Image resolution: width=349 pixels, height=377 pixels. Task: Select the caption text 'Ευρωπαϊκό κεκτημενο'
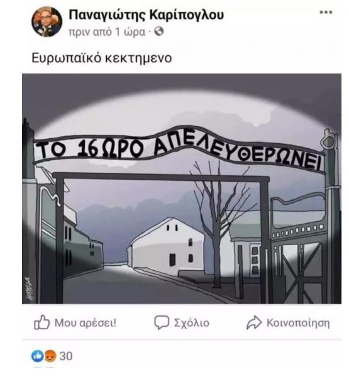coord(102,58)
